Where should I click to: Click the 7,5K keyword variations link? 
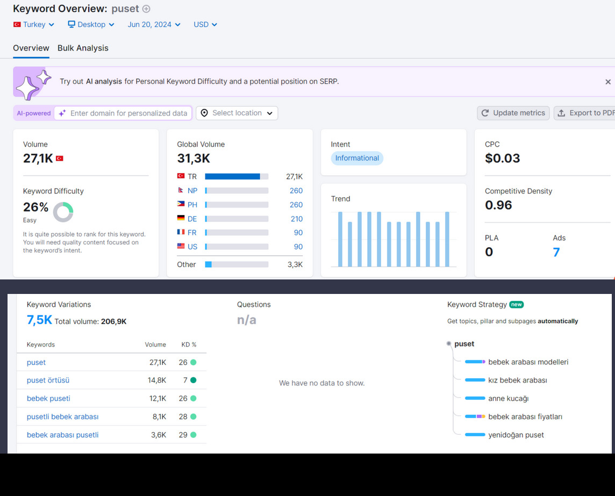point(39,320)
